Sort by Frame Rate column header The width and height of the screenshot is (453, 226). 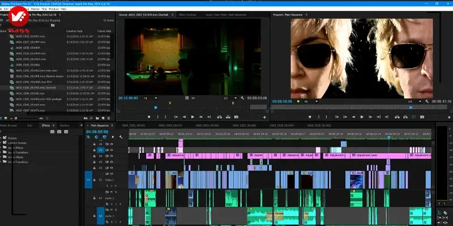(x=104, y=31)
